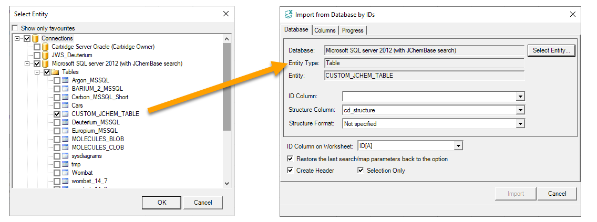597x222 pixels.
Task: Uncheck the CUSTOM_JCHEM_TABLE checkbox
Action: point(57,114)
